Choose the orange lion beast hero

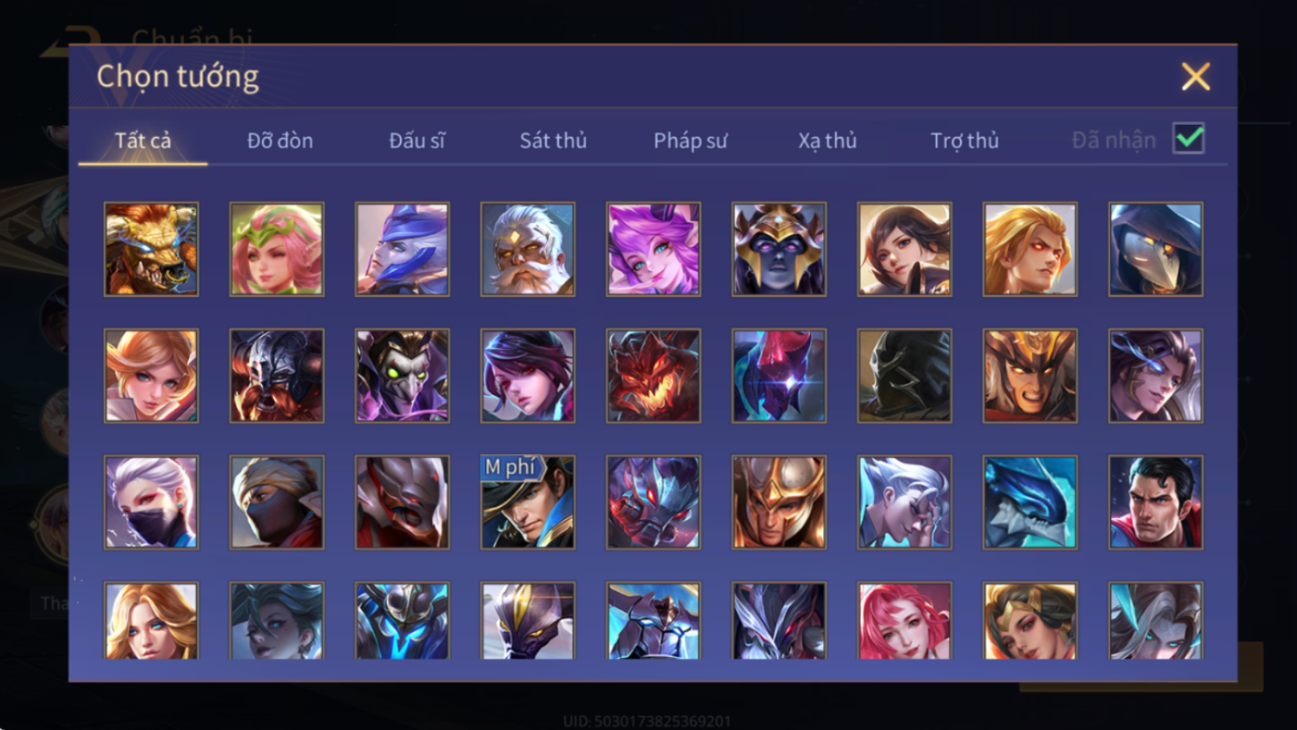coord(151,250)
